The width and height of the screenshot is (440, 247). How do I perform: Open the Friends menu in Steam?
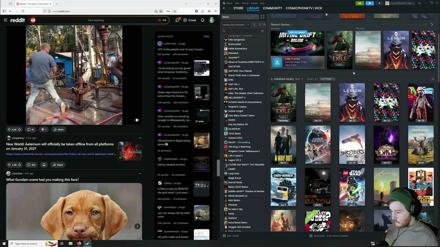[245, 3]
